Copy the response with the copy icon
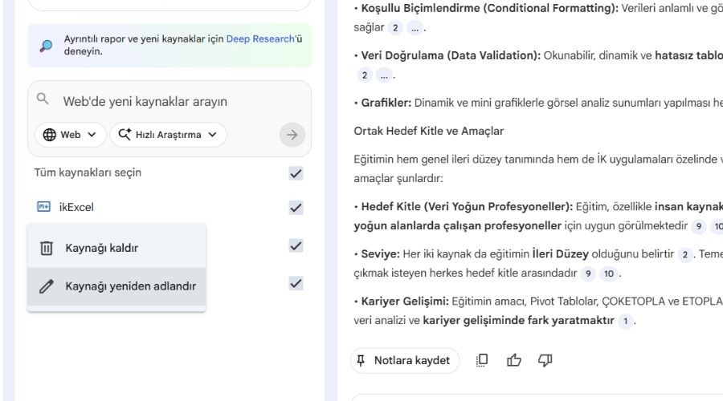The width and height of the screenshot is (723, 401). (x=482, y=360)
